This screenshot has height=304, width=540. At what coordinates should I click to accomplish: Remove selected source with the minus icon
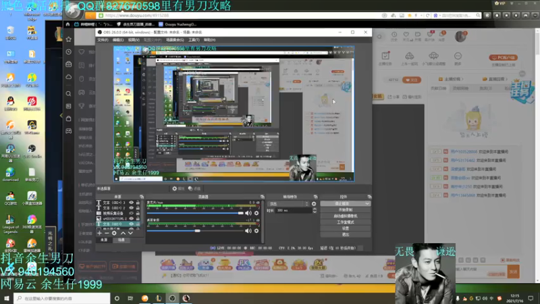point(107,233)
